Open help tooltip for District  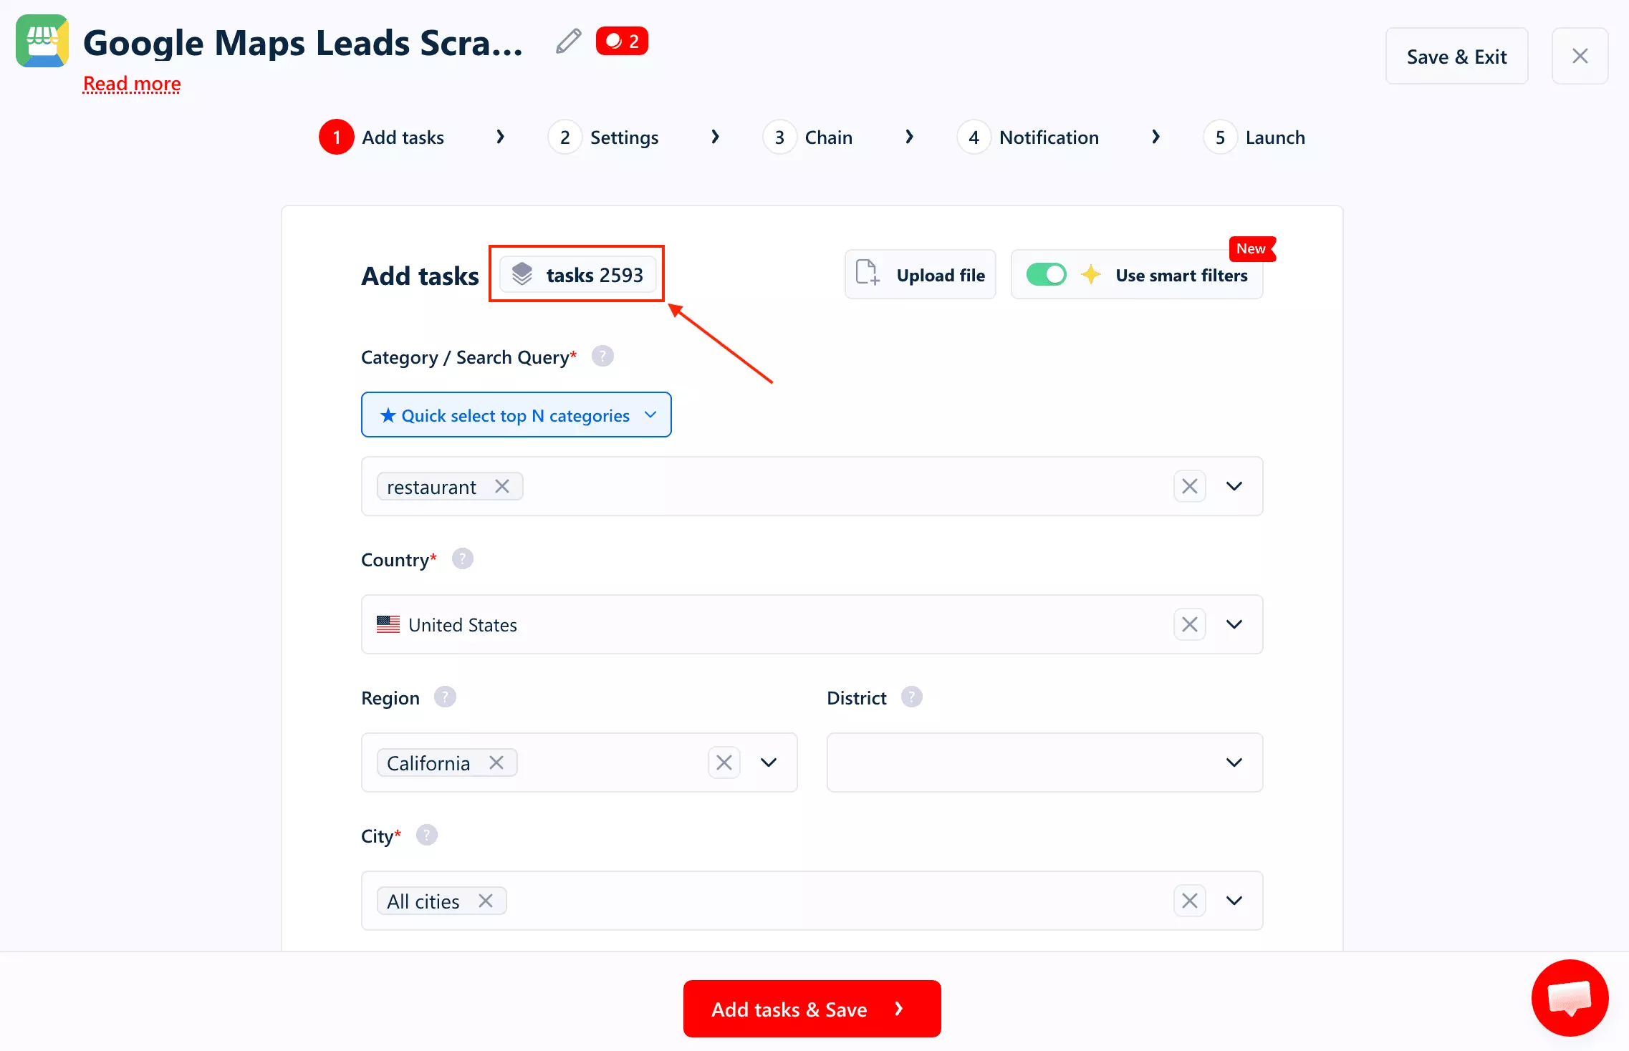coord(912,697)
